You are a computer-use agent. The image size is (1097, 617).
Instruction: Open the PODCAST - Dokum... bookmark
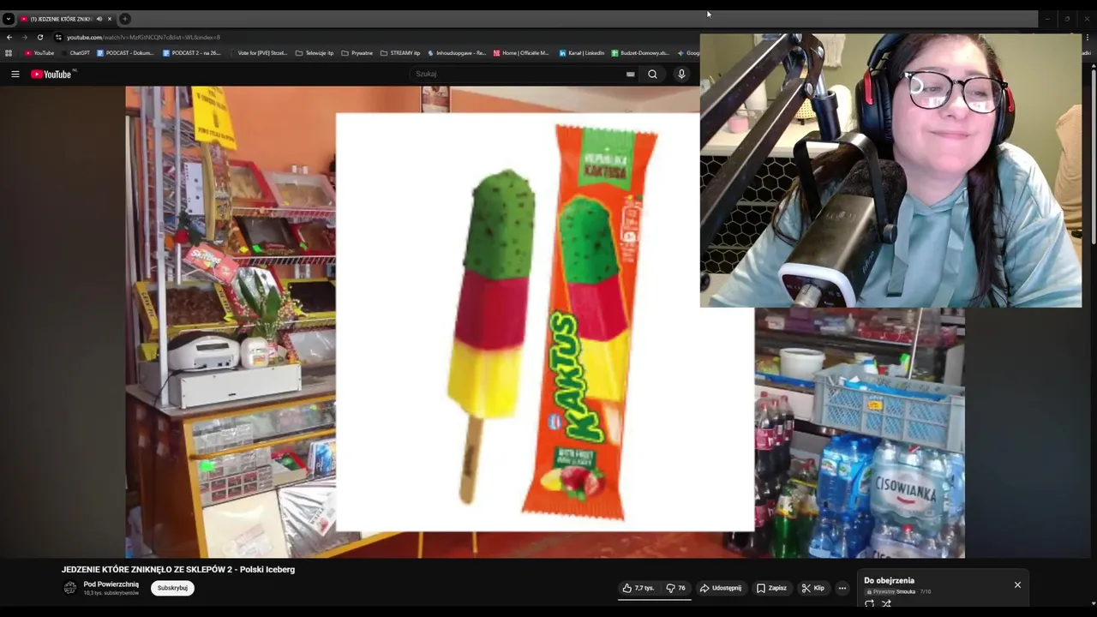[125, 53]
